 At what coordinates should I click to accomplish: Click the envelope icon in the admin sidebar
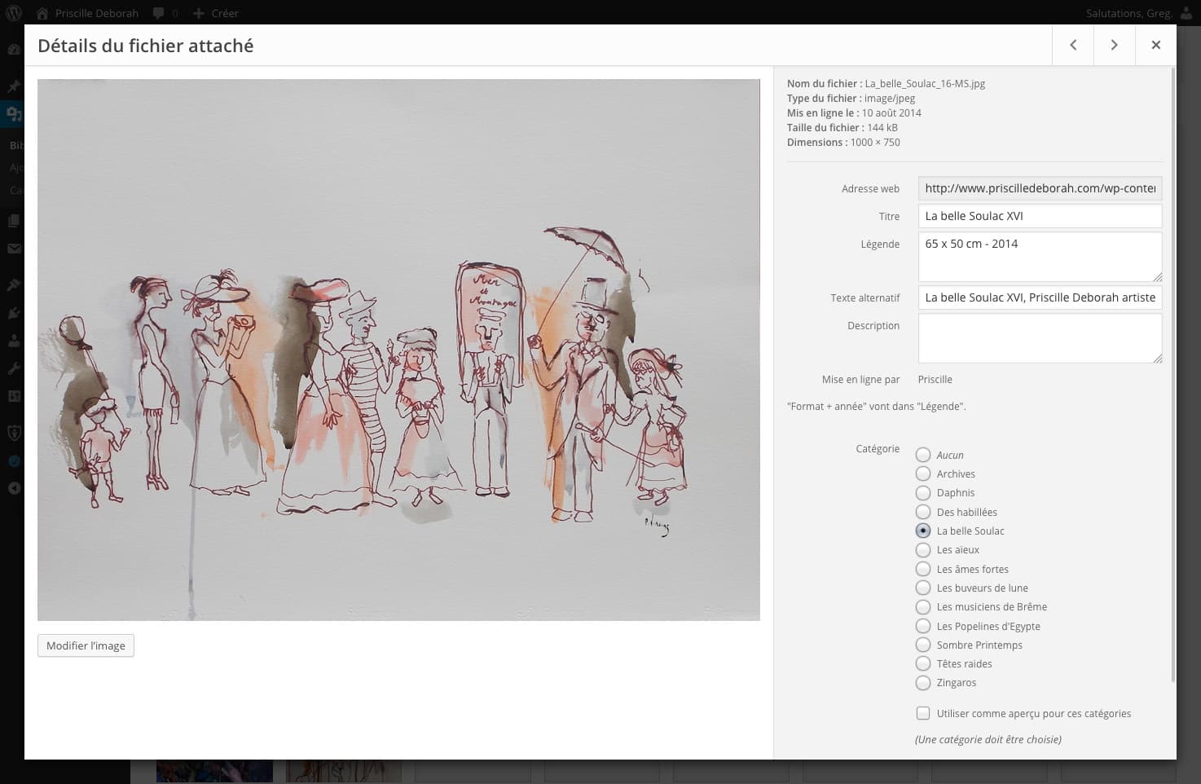pyautogui.click(x=14, y=249)
